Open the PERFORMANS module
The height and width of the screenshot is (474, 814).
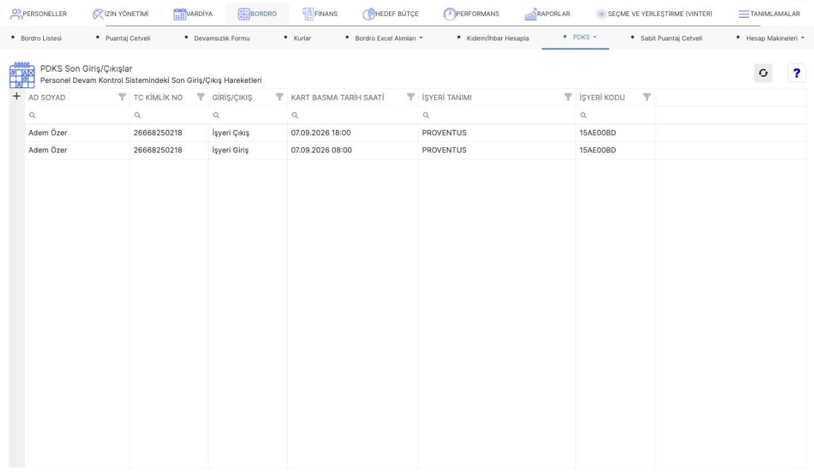(471, 13)
